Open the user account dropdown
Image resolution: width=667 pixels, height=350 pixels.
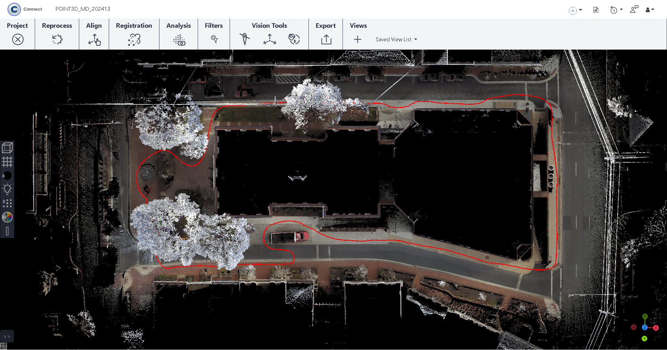(x=650, y=10)
